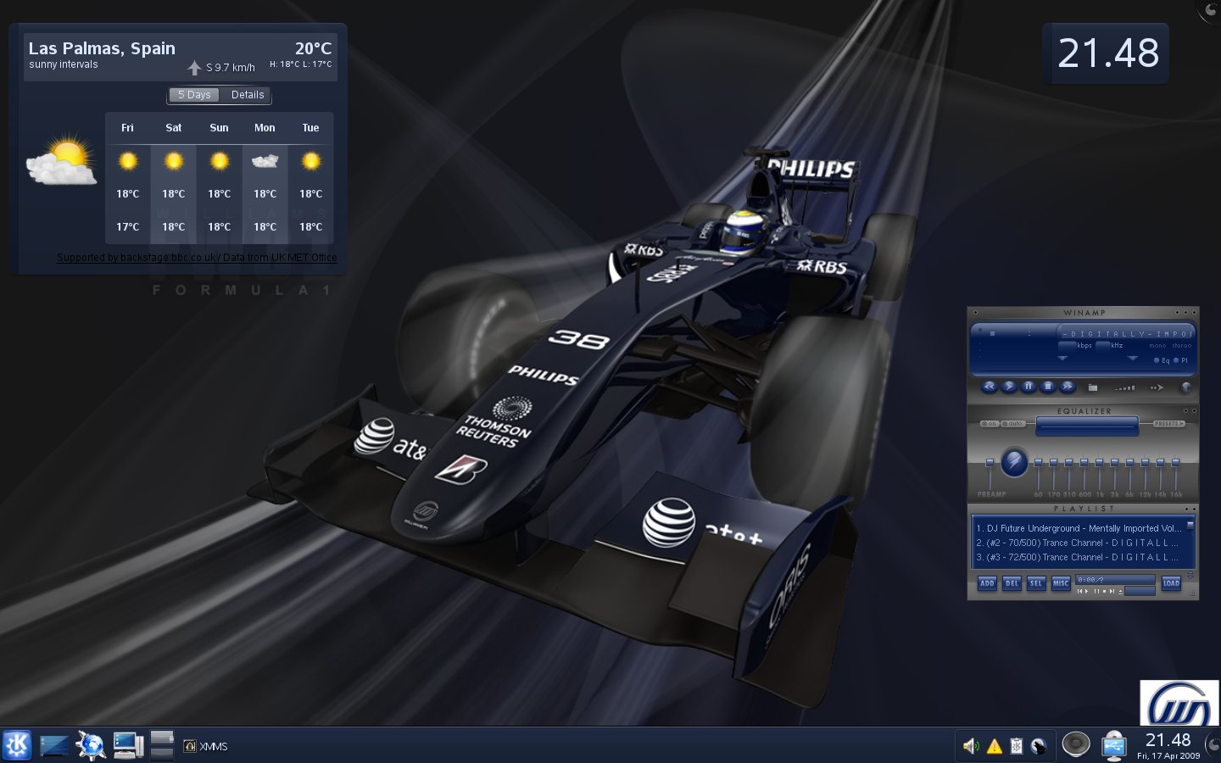
Task: Open the file with Winamp's eject folder icon
Action: point(1093,387)
